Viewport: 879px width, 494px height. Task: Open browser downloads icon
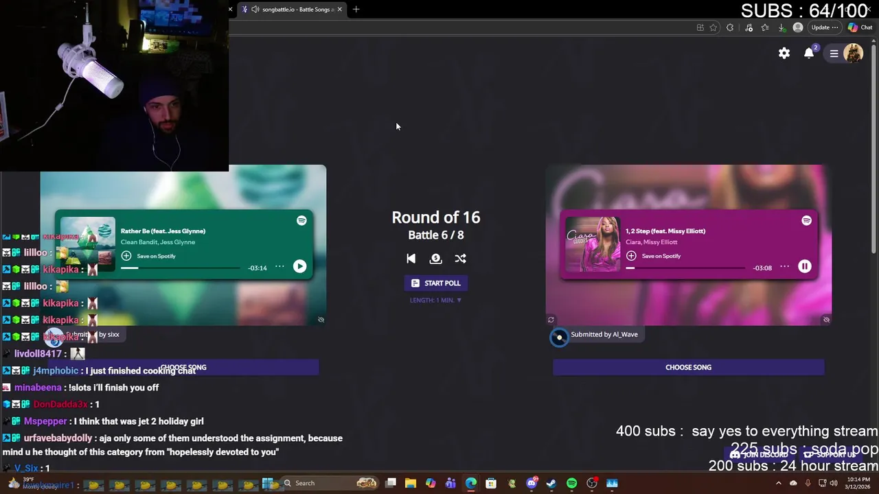(x=781, y=27)
